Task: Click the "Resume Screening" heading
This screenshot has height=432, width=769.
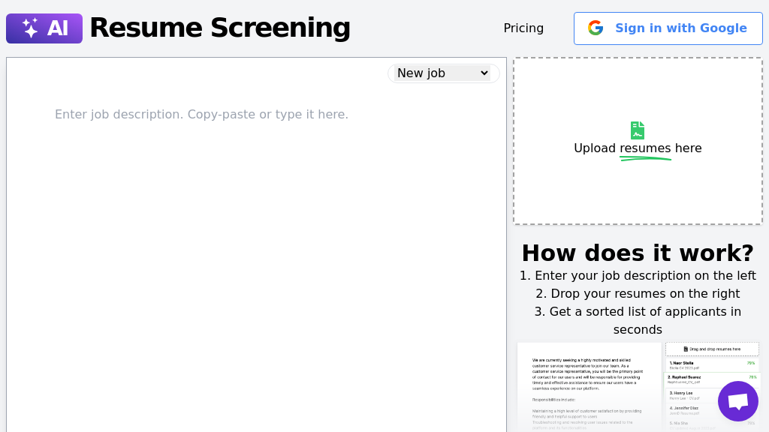Action: click(219, 28)
